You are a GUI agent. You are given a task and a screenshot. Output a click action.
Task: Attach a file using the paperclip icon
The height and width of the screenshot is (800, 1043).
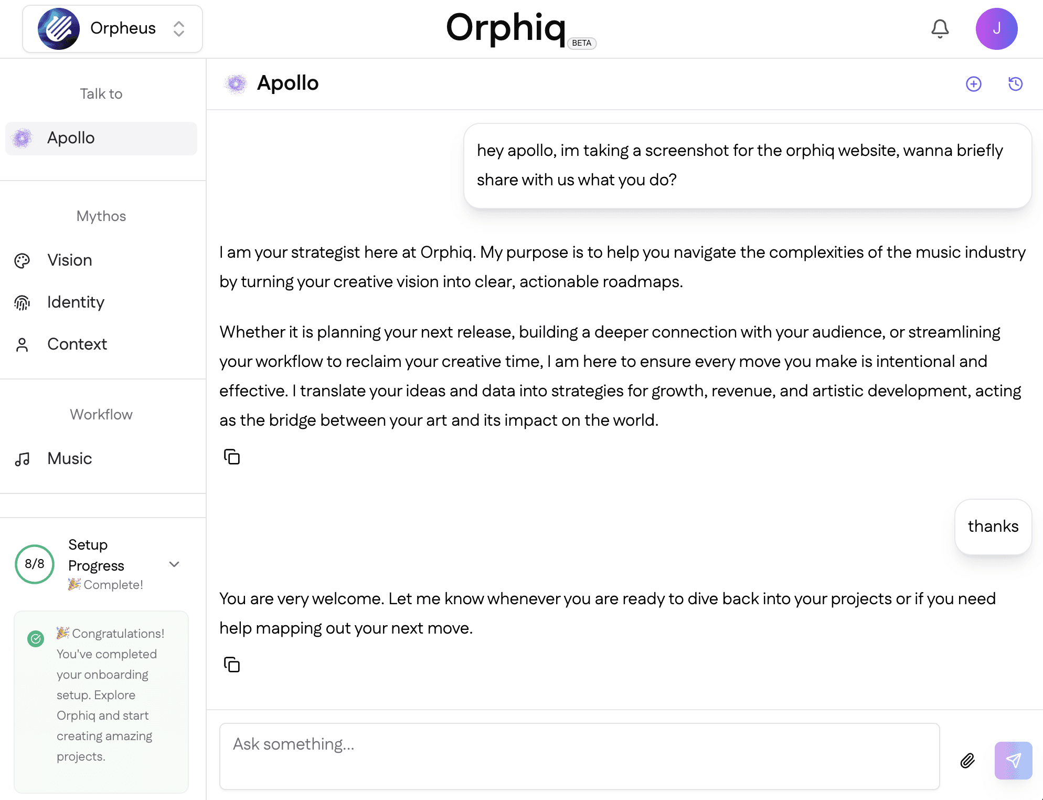click(x=967, y=761)
